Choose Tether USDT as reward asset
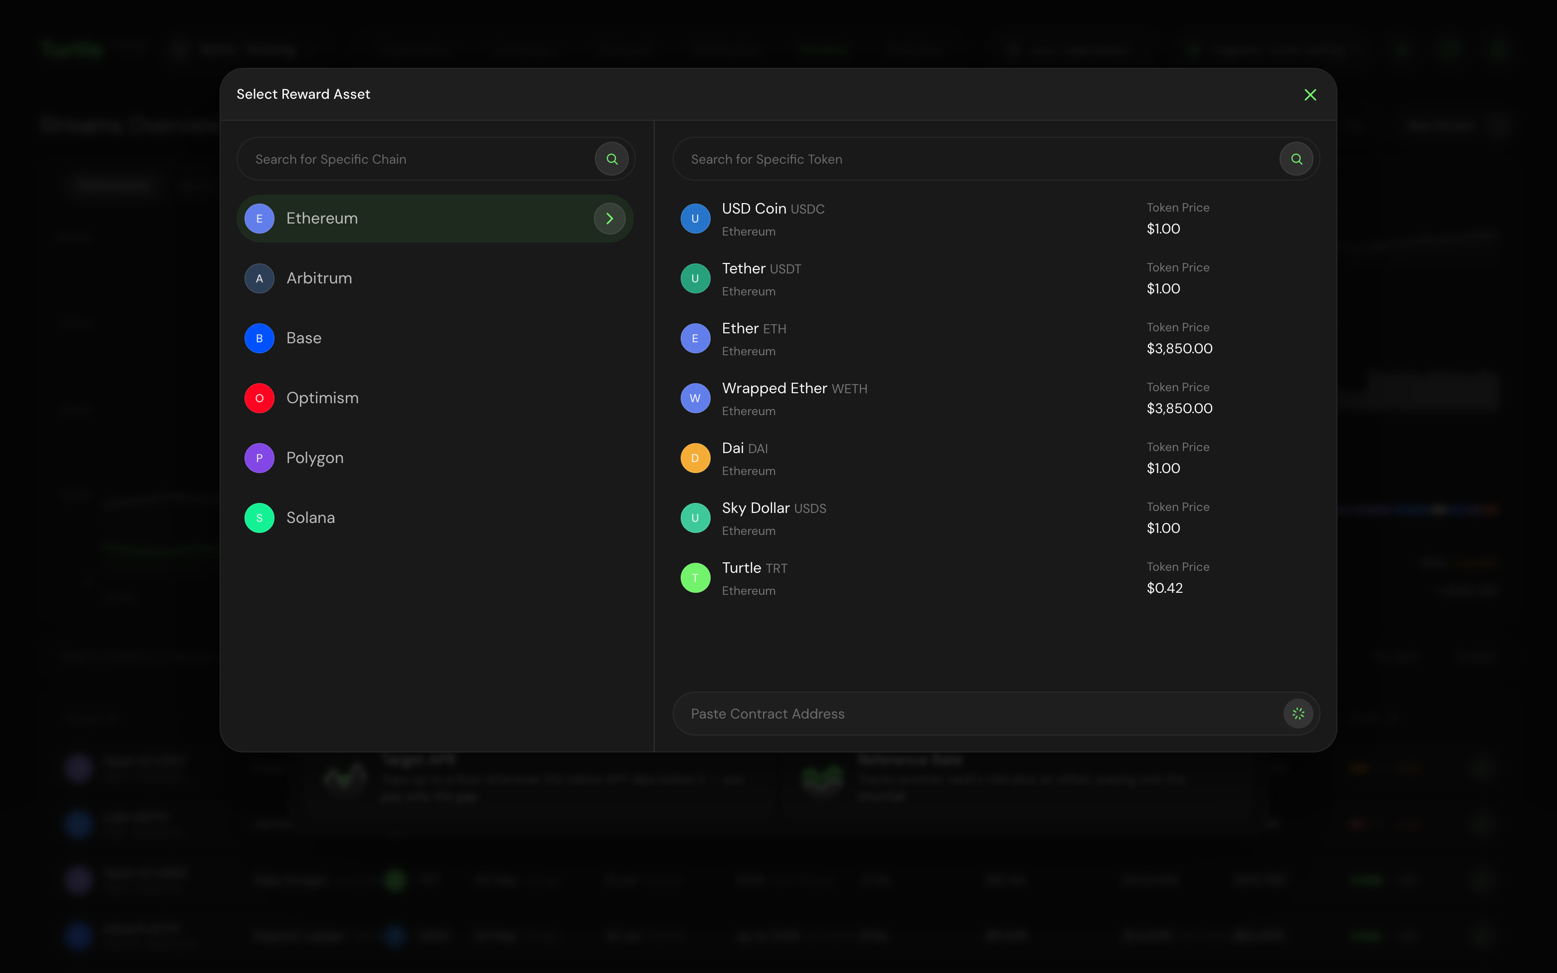This screenshot has width=1557, height=973. pos(996,278)
